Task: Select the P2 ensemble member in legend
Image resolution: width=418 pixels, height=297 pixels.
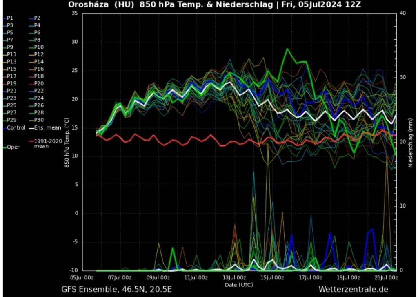Action: [x=37, y=18]
